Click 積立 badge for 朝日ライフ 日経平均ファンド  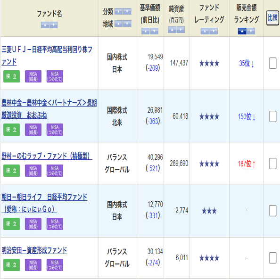(x=12, y=224)
